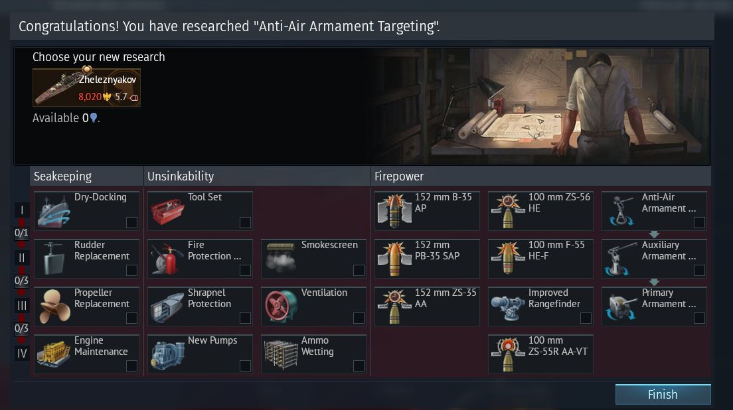Open the Zheleznyakov ship thumbnail
Screen dimensions: 733x410
click(86, 88)
